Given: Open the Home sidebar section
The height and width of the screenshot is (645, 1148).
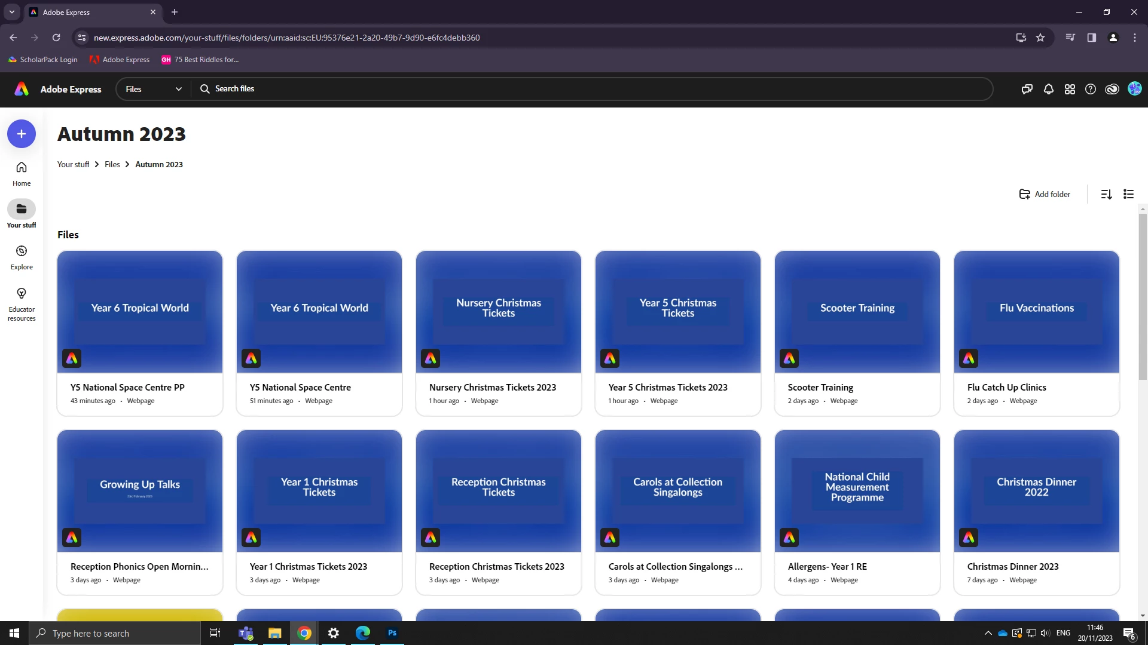Looking at the screenshot, I should [x=22, y=174].
